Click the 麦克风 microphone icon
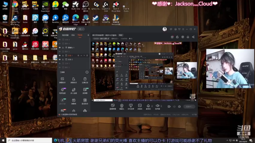The image size is (255, 143). [148, 106]
